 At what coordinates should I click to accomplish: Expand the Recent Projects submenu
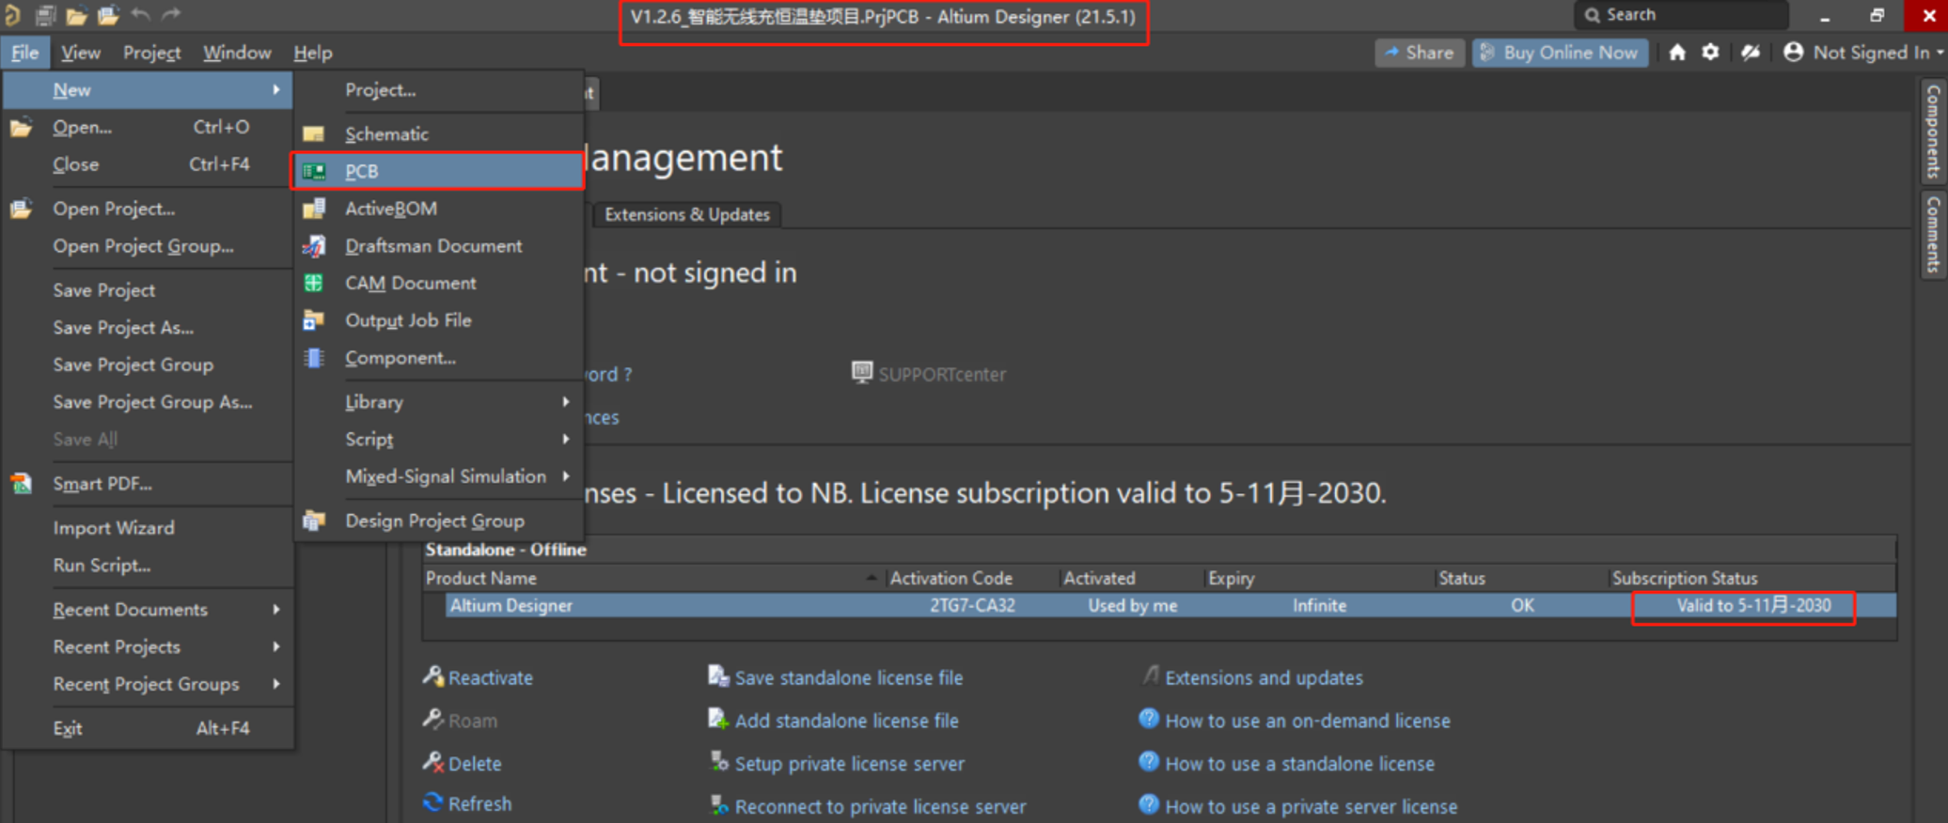(276, 646)
